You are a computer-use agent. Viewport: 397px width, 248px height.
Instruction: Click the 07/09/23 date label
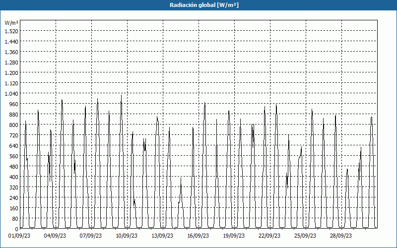(x=91, y=236)
